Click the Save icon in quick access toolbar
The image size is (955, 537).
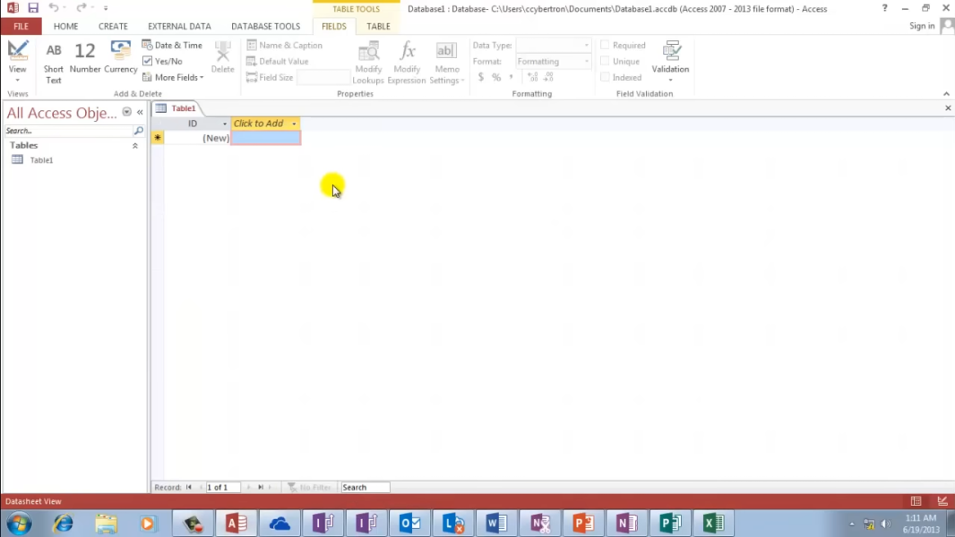(33, 8)
